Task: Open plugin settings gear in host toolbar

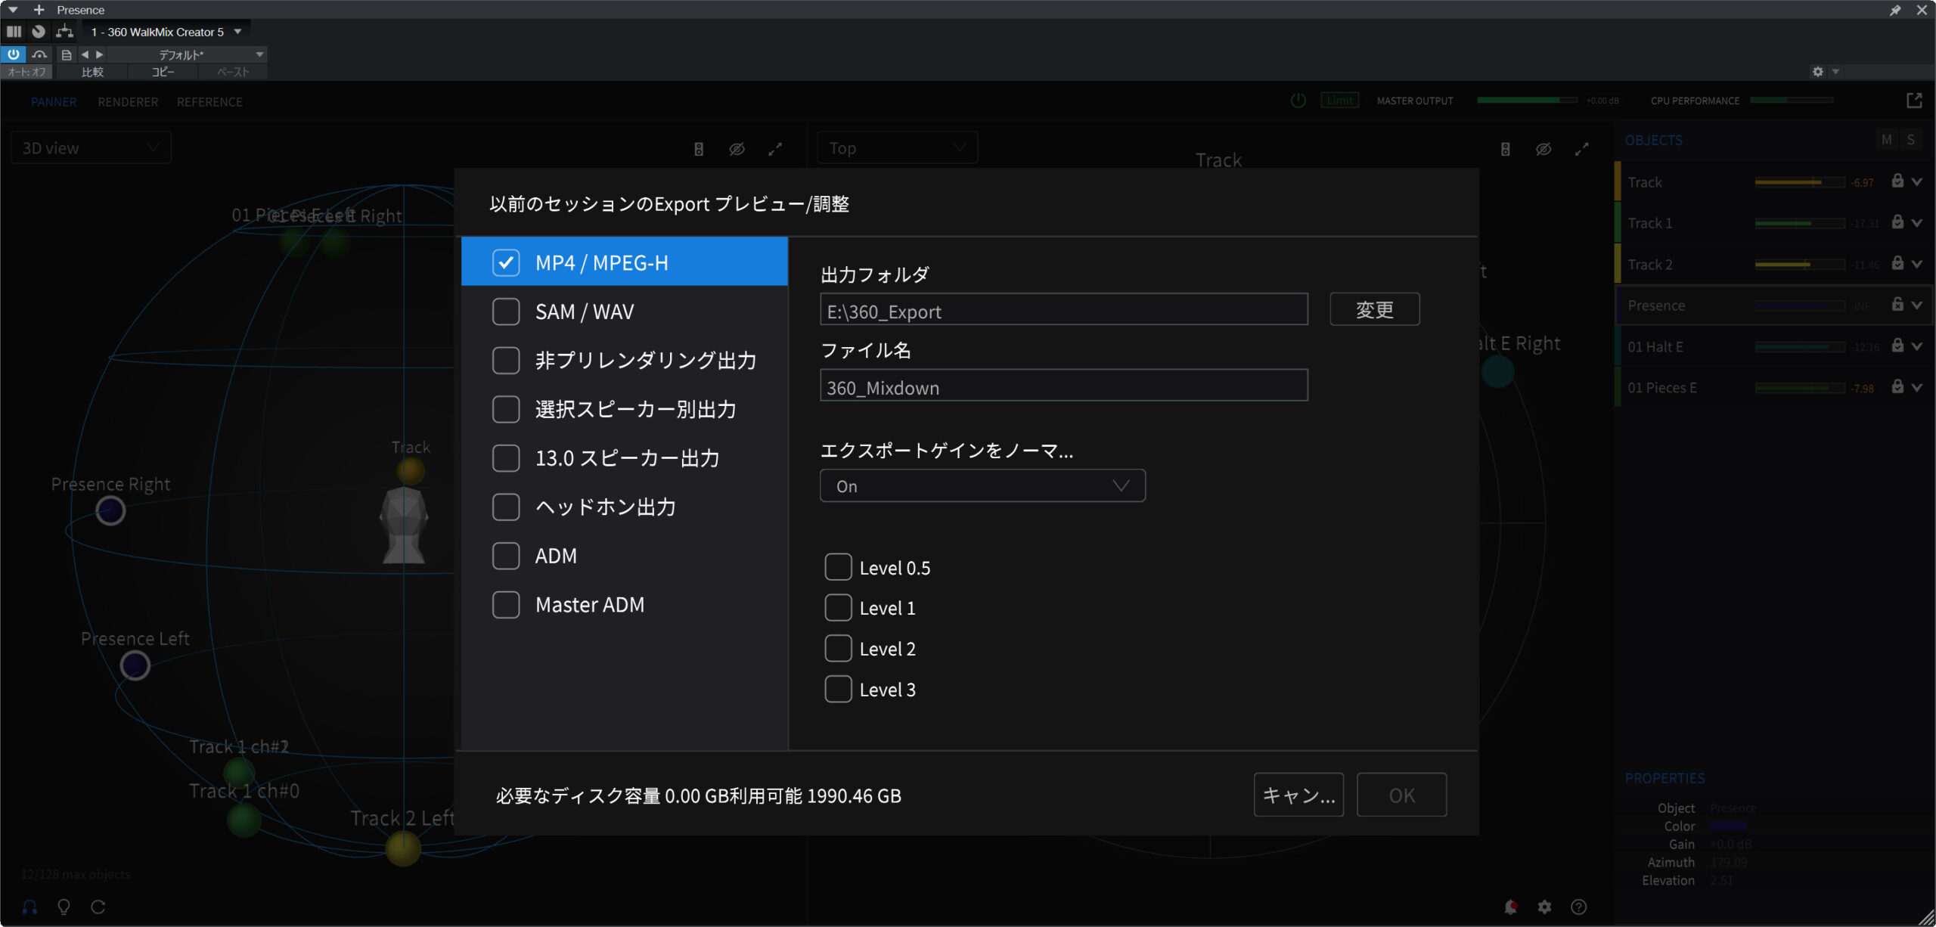Action: point(1817,72)
